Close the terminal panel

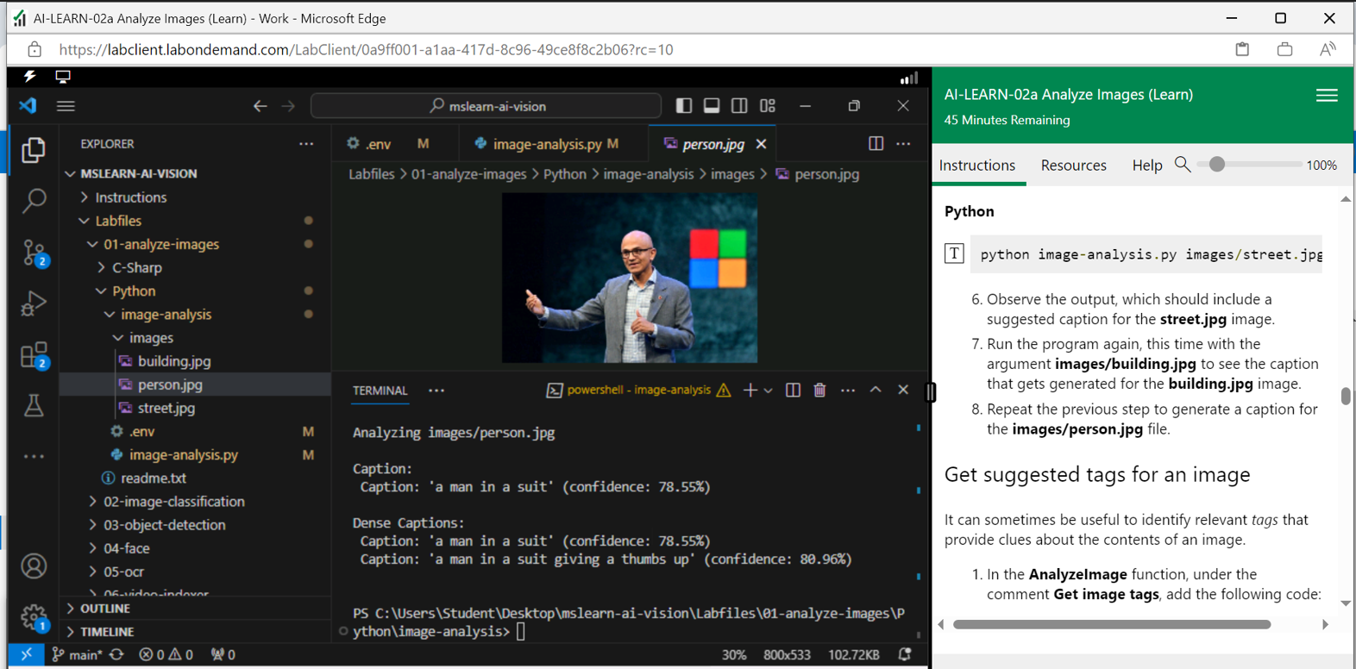pos(903,391)
